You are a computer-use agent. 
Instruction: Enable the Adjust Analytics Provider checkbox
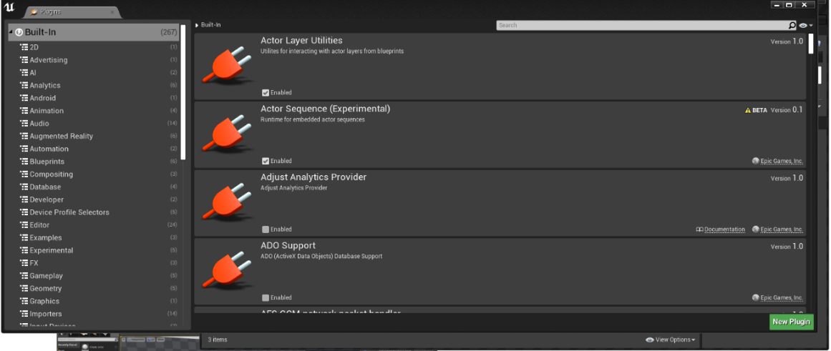coord(266,229)
